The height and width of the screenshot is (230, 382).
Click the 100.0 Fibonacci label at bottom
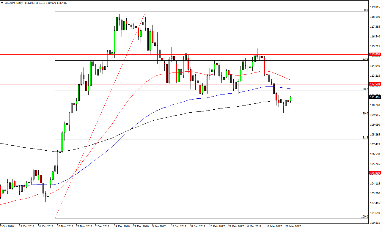(365, 217)
